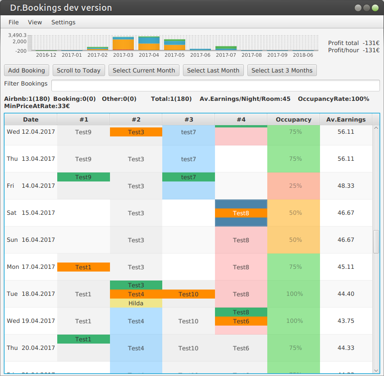
Task: Click orange Test8 booking on Sat 15.04.2017
Action: 241,213
